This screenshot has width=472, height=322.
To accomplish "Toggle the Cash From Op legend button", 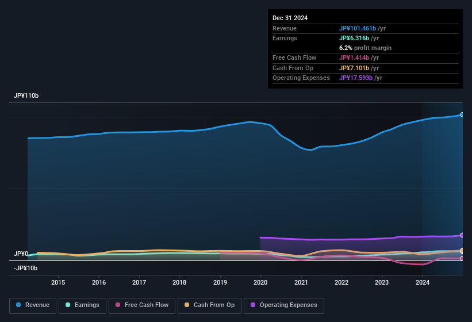I will (x=209, y=305).
